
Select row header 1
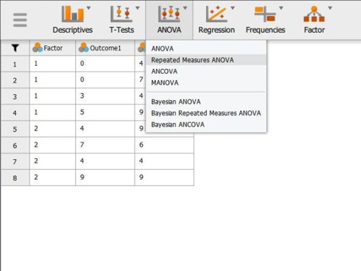point(15,63)
